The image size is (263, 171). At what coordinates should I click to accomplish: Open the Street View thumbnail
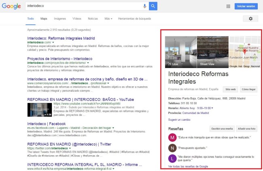(x=213, y=52)
